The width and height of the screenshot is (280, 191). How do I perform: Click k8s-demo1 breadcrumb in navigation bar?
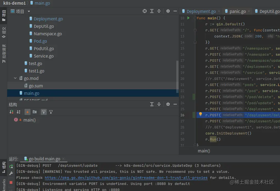[x=15, y=3]
